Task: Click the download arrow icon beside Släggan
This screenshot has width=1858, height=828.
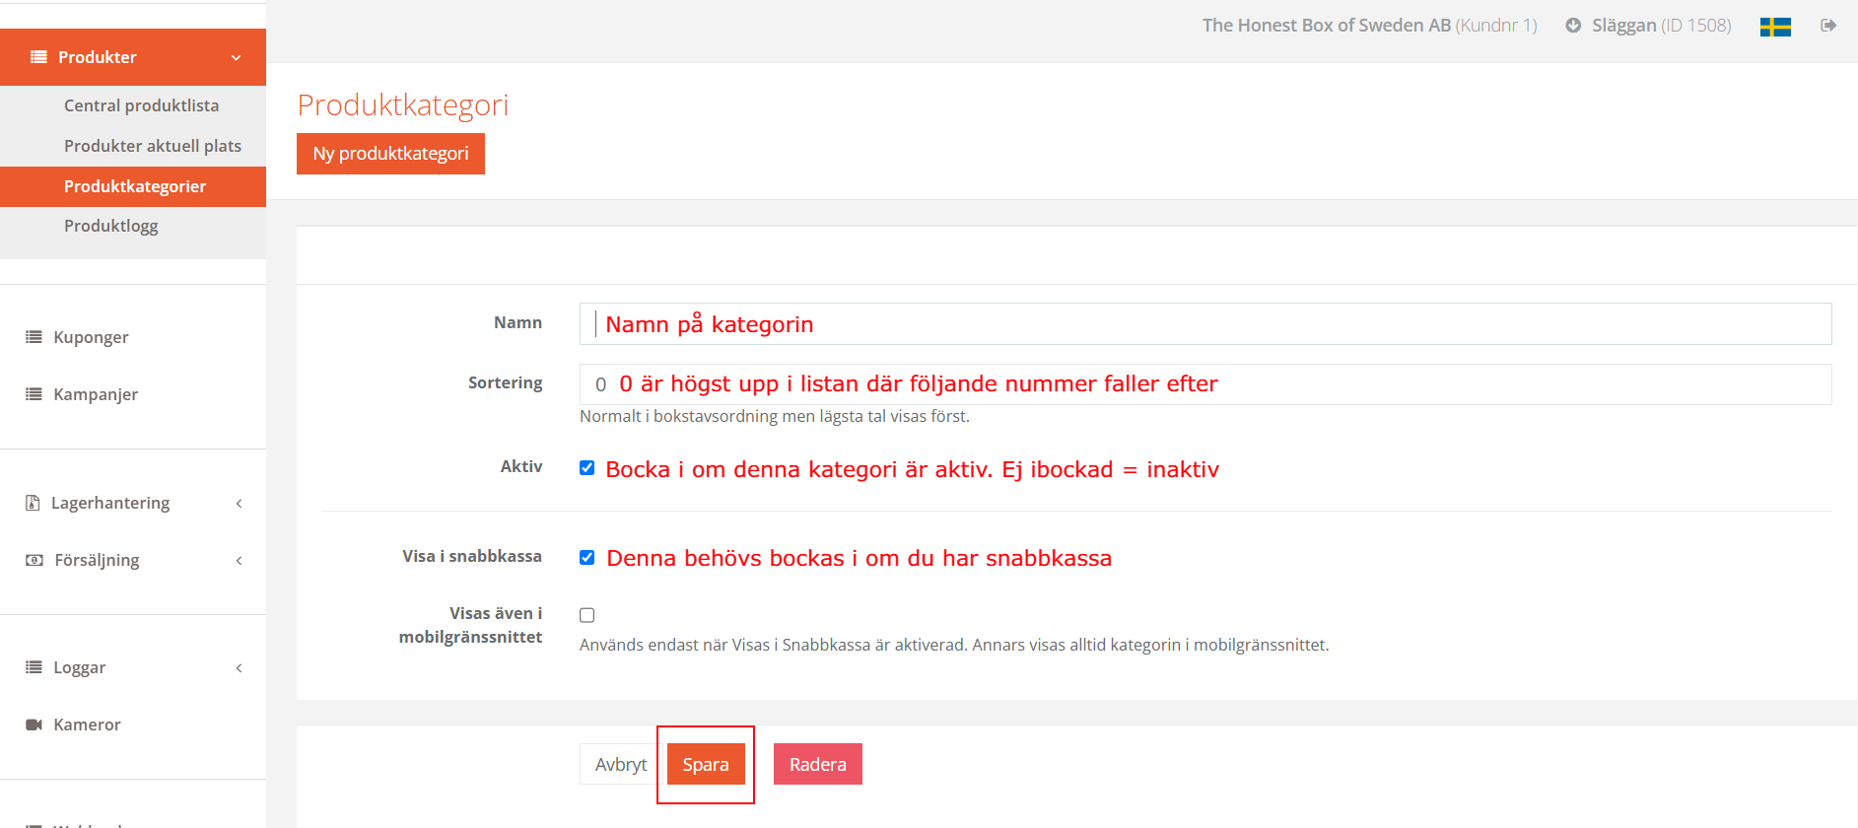Action: tap(1573, 26)
